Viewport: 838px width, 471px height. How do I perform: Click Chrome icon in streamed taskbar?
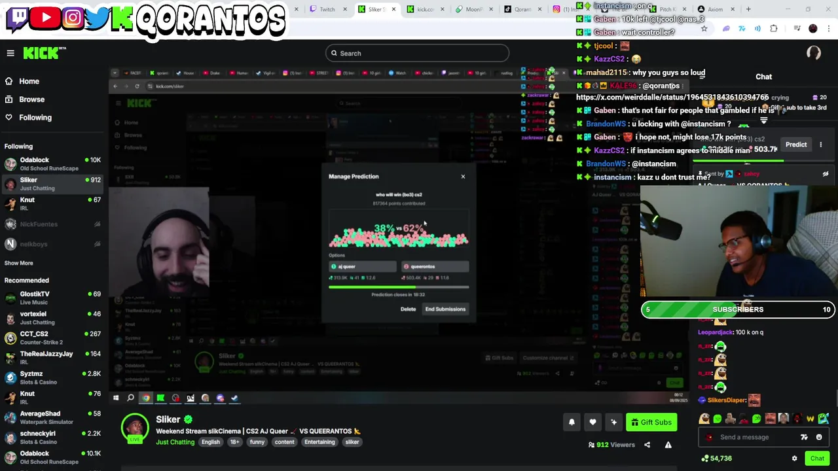click(145, 398)
